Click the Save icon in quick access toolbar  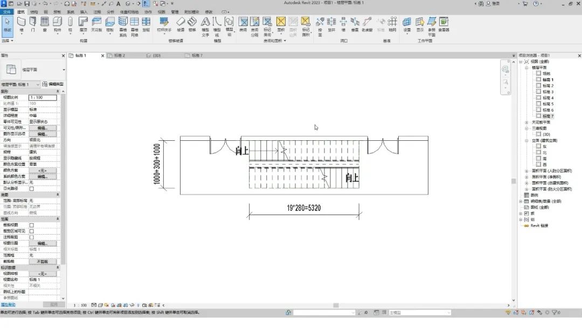27,4
